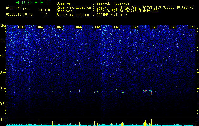Click the meteor echo between 1046 and 1047
This screenshot has height=126, width=199.
(123, 93)
